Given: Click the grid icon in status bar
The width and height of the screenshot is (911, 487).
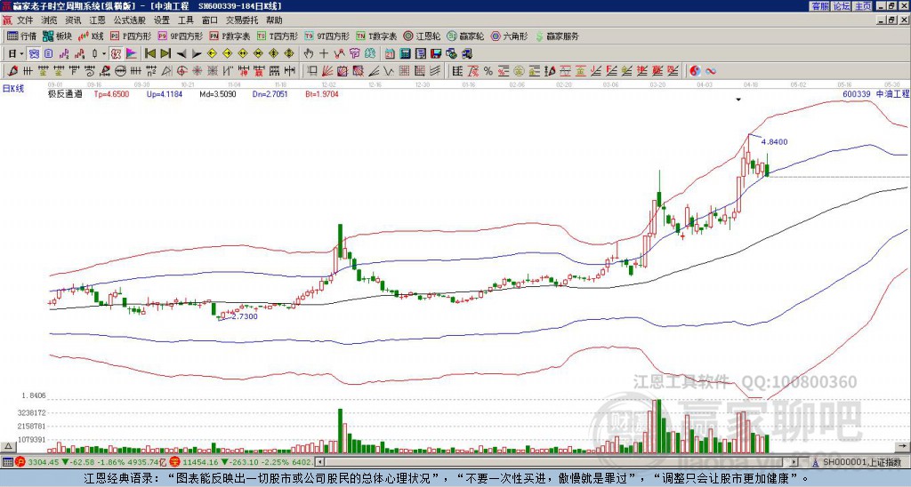Looking at the screenshot, I should tap(7, 462).
